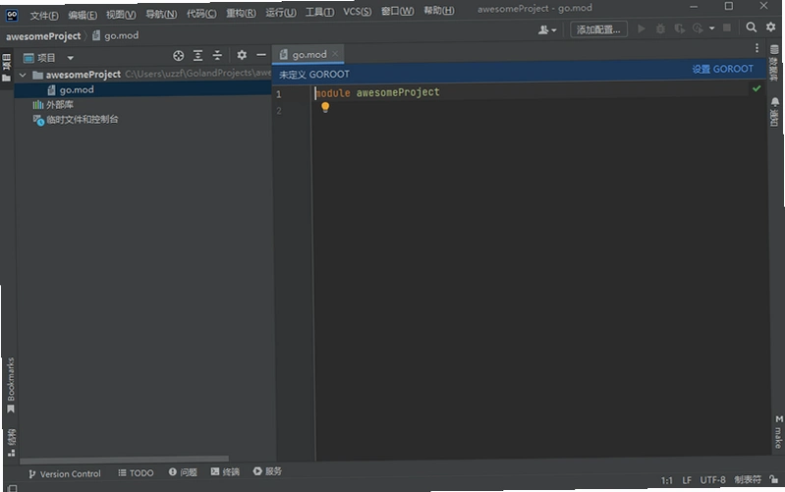Click the Run with Coverage icon

click(x=679, y=28)
